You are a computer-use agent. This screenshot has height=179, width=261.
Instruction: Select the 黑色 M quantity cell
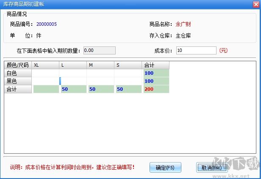click(x=100, y=81)
